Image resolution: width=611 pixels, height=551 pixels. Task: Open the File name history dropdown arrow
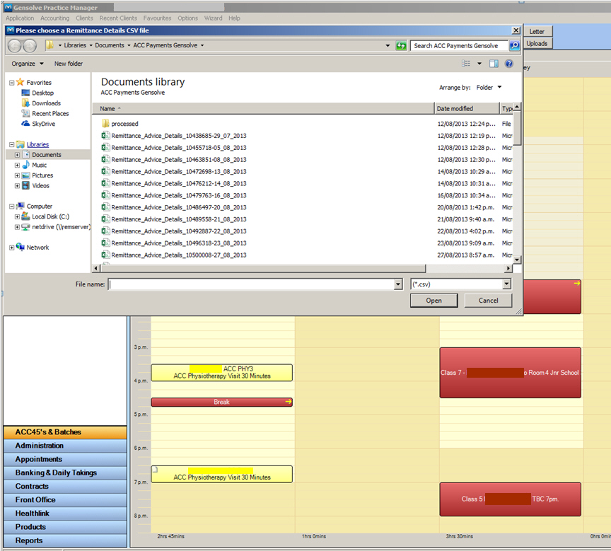tap(398, 284)
